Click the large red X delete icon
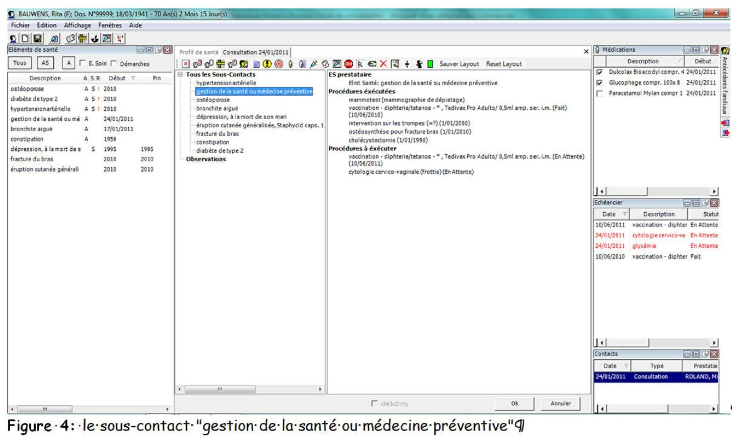 coord(383,64)
